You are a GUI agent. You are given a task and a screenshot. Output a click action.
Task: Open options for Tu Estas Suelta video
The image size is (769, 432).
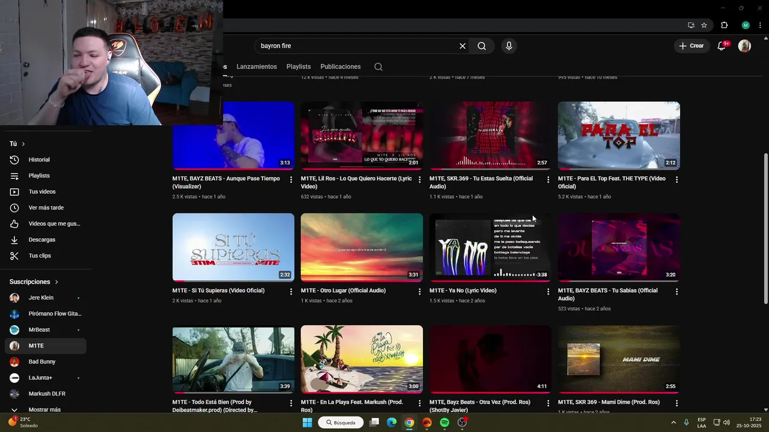548,179
